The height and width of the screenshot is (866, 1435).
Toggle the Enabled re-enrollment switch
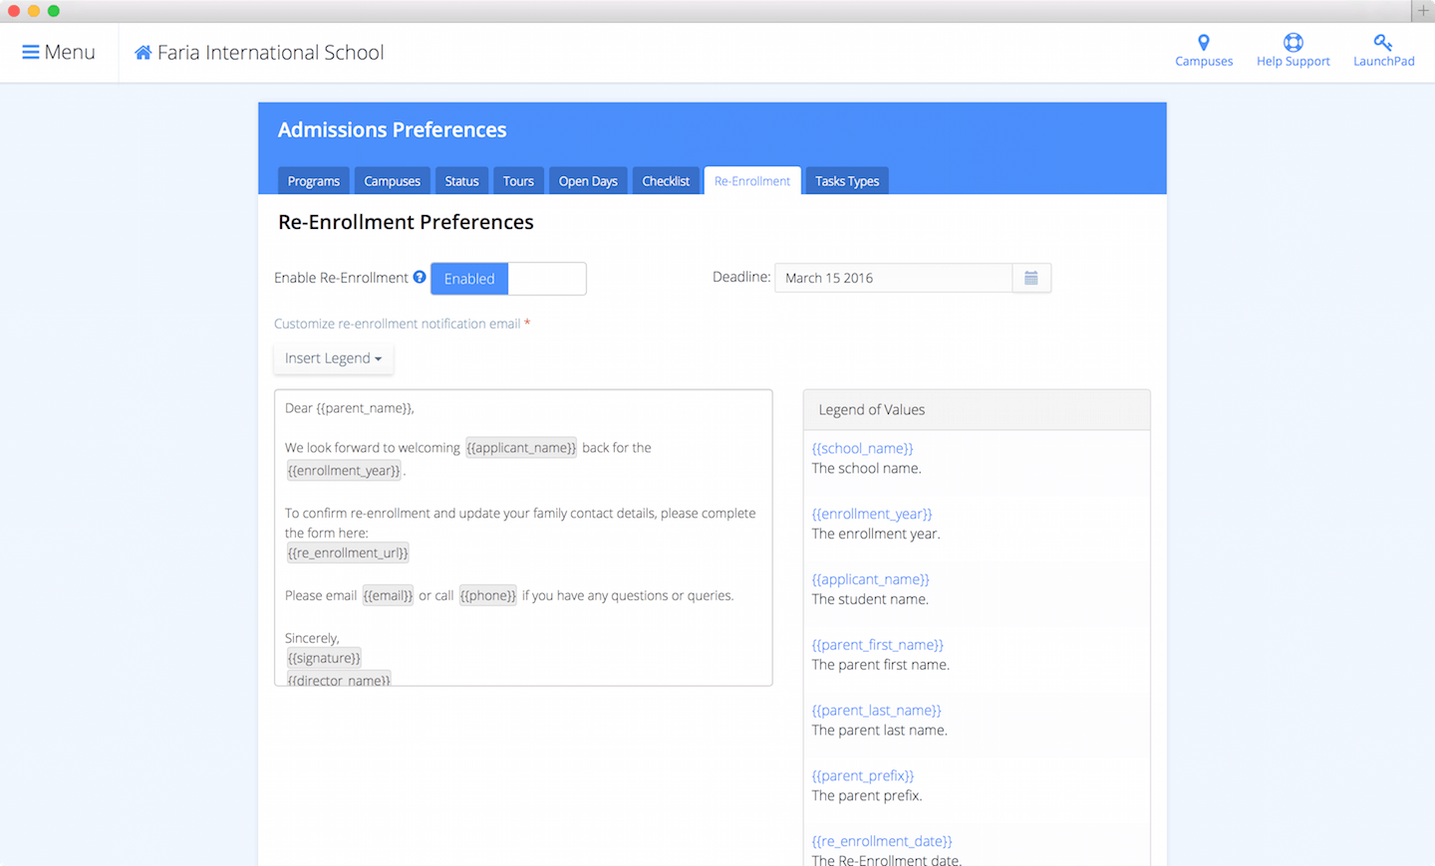coord(508,279)
